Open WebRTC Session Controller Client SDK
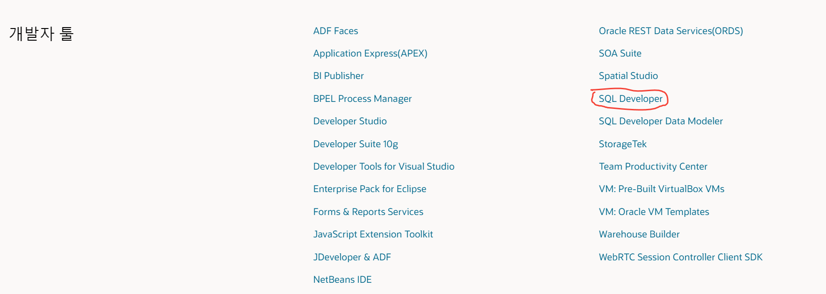This screenshot has height=294, width=826. [681, 257]
